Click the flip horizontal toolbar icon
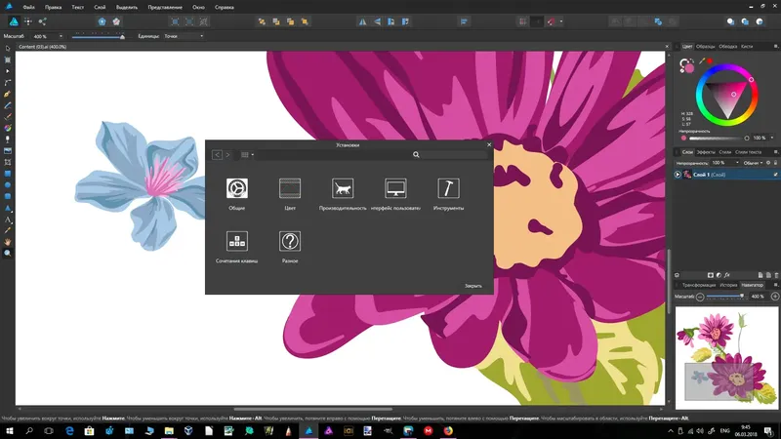 click(362, 21)
